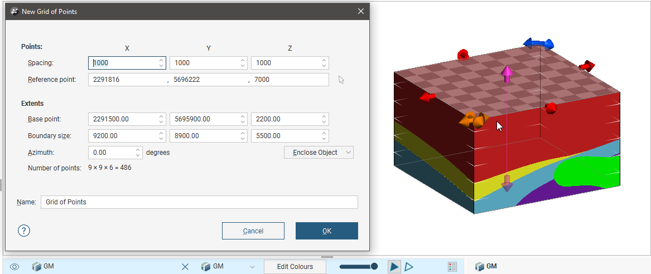Click the legend list icon in shape bar
The width and height of the screenshot is (651, 274).
click(452, 267)
